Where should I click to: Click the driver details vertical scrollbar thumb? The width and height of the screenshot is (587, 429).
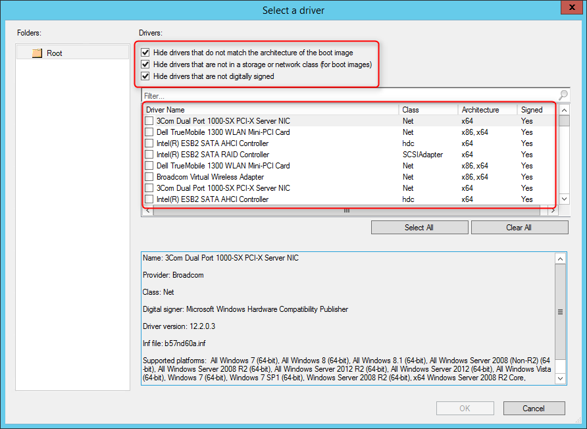tap(560, 312)
